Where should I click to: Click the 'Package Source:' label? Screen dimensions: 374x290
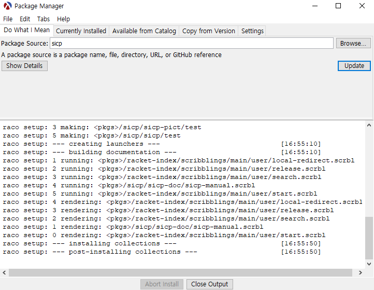click(24, 43)
